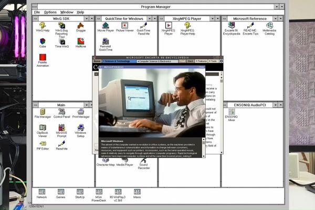Open the Science & Technology dropdown
315x210 pixels.
tap(119, 61)
